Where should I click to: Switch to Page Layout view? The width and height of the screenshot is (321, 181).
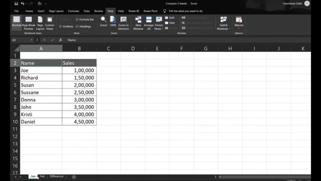40,23
